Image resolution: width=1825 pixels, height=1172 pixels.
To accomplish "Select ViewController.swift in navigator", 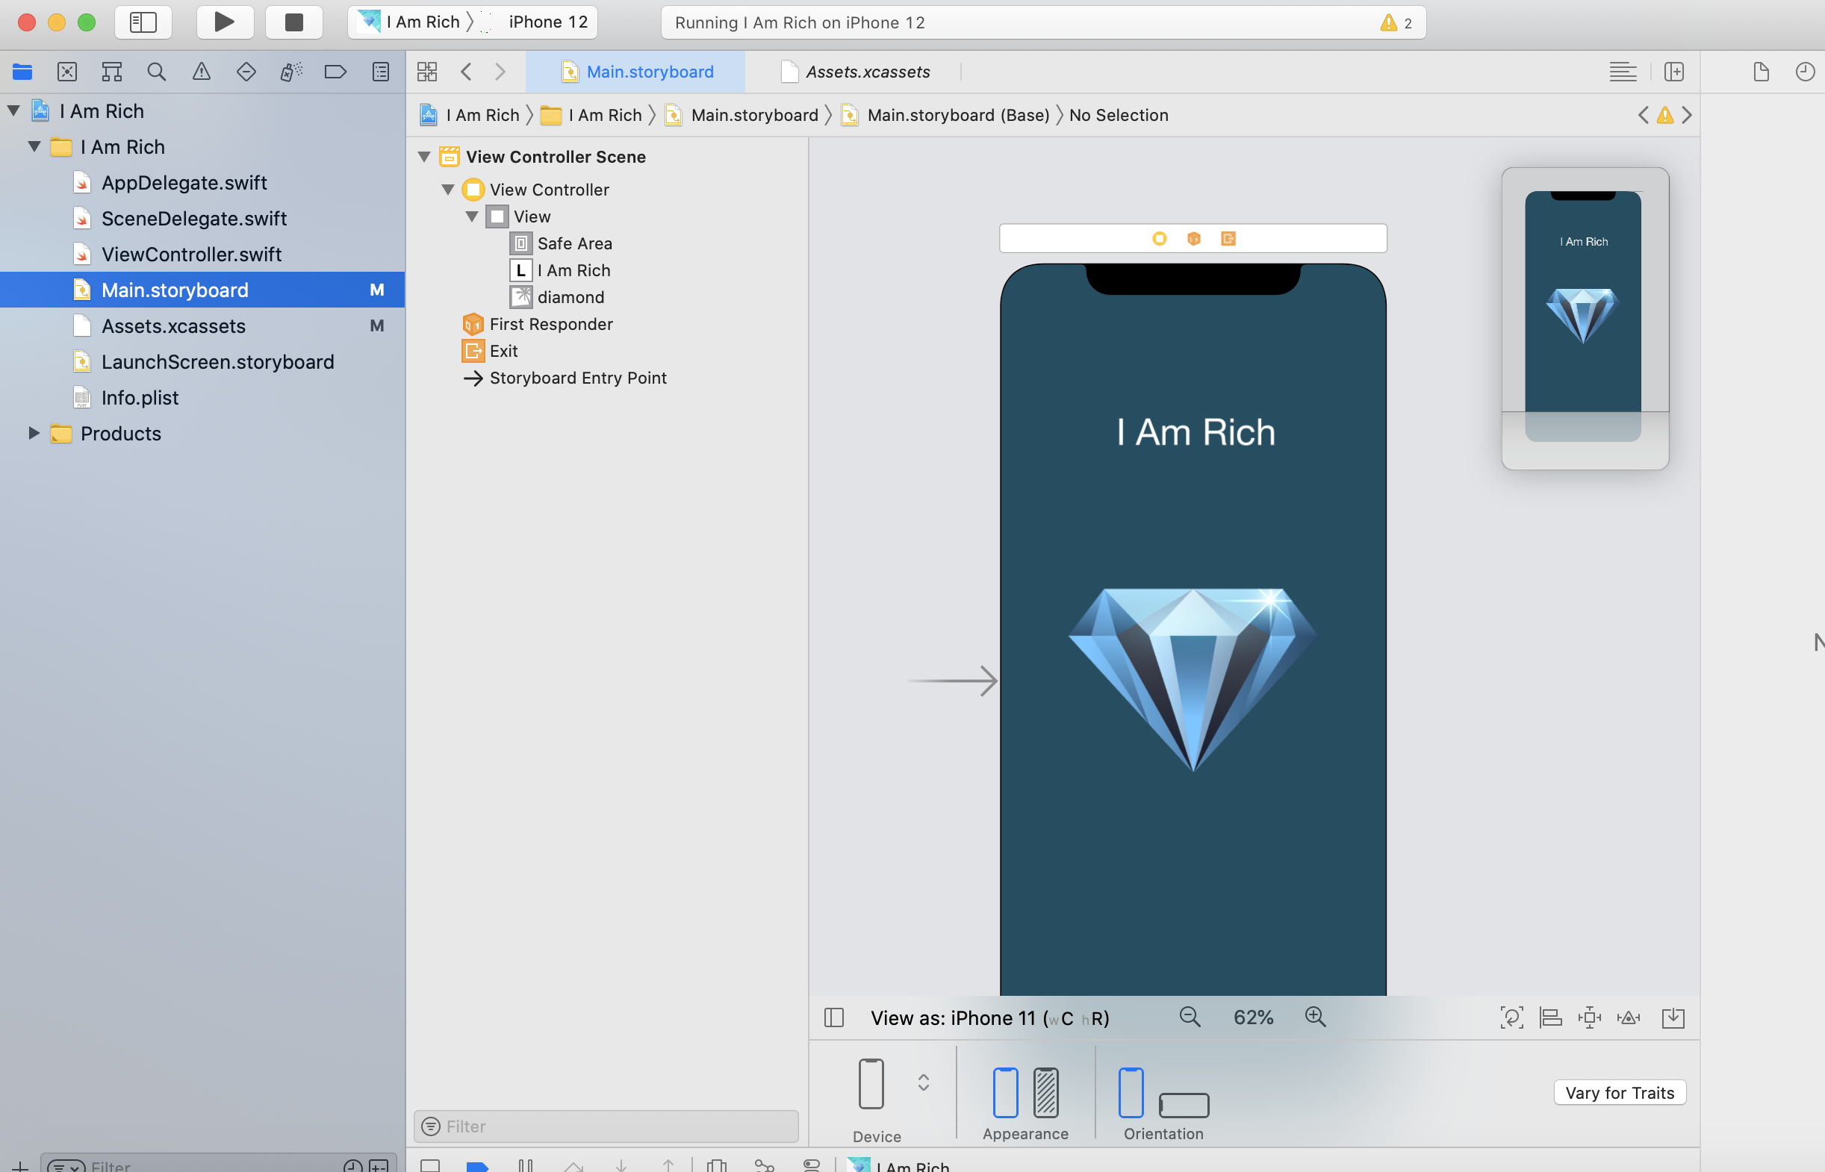I will point(191,255).
